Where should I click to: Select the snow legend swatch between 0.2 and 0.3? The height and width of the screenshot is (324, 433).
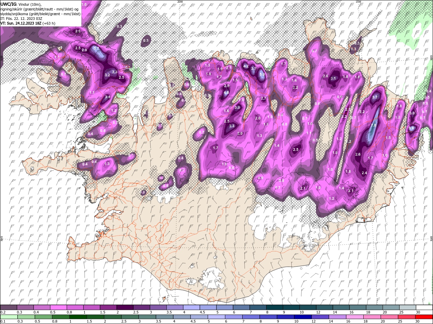(8, 308)
